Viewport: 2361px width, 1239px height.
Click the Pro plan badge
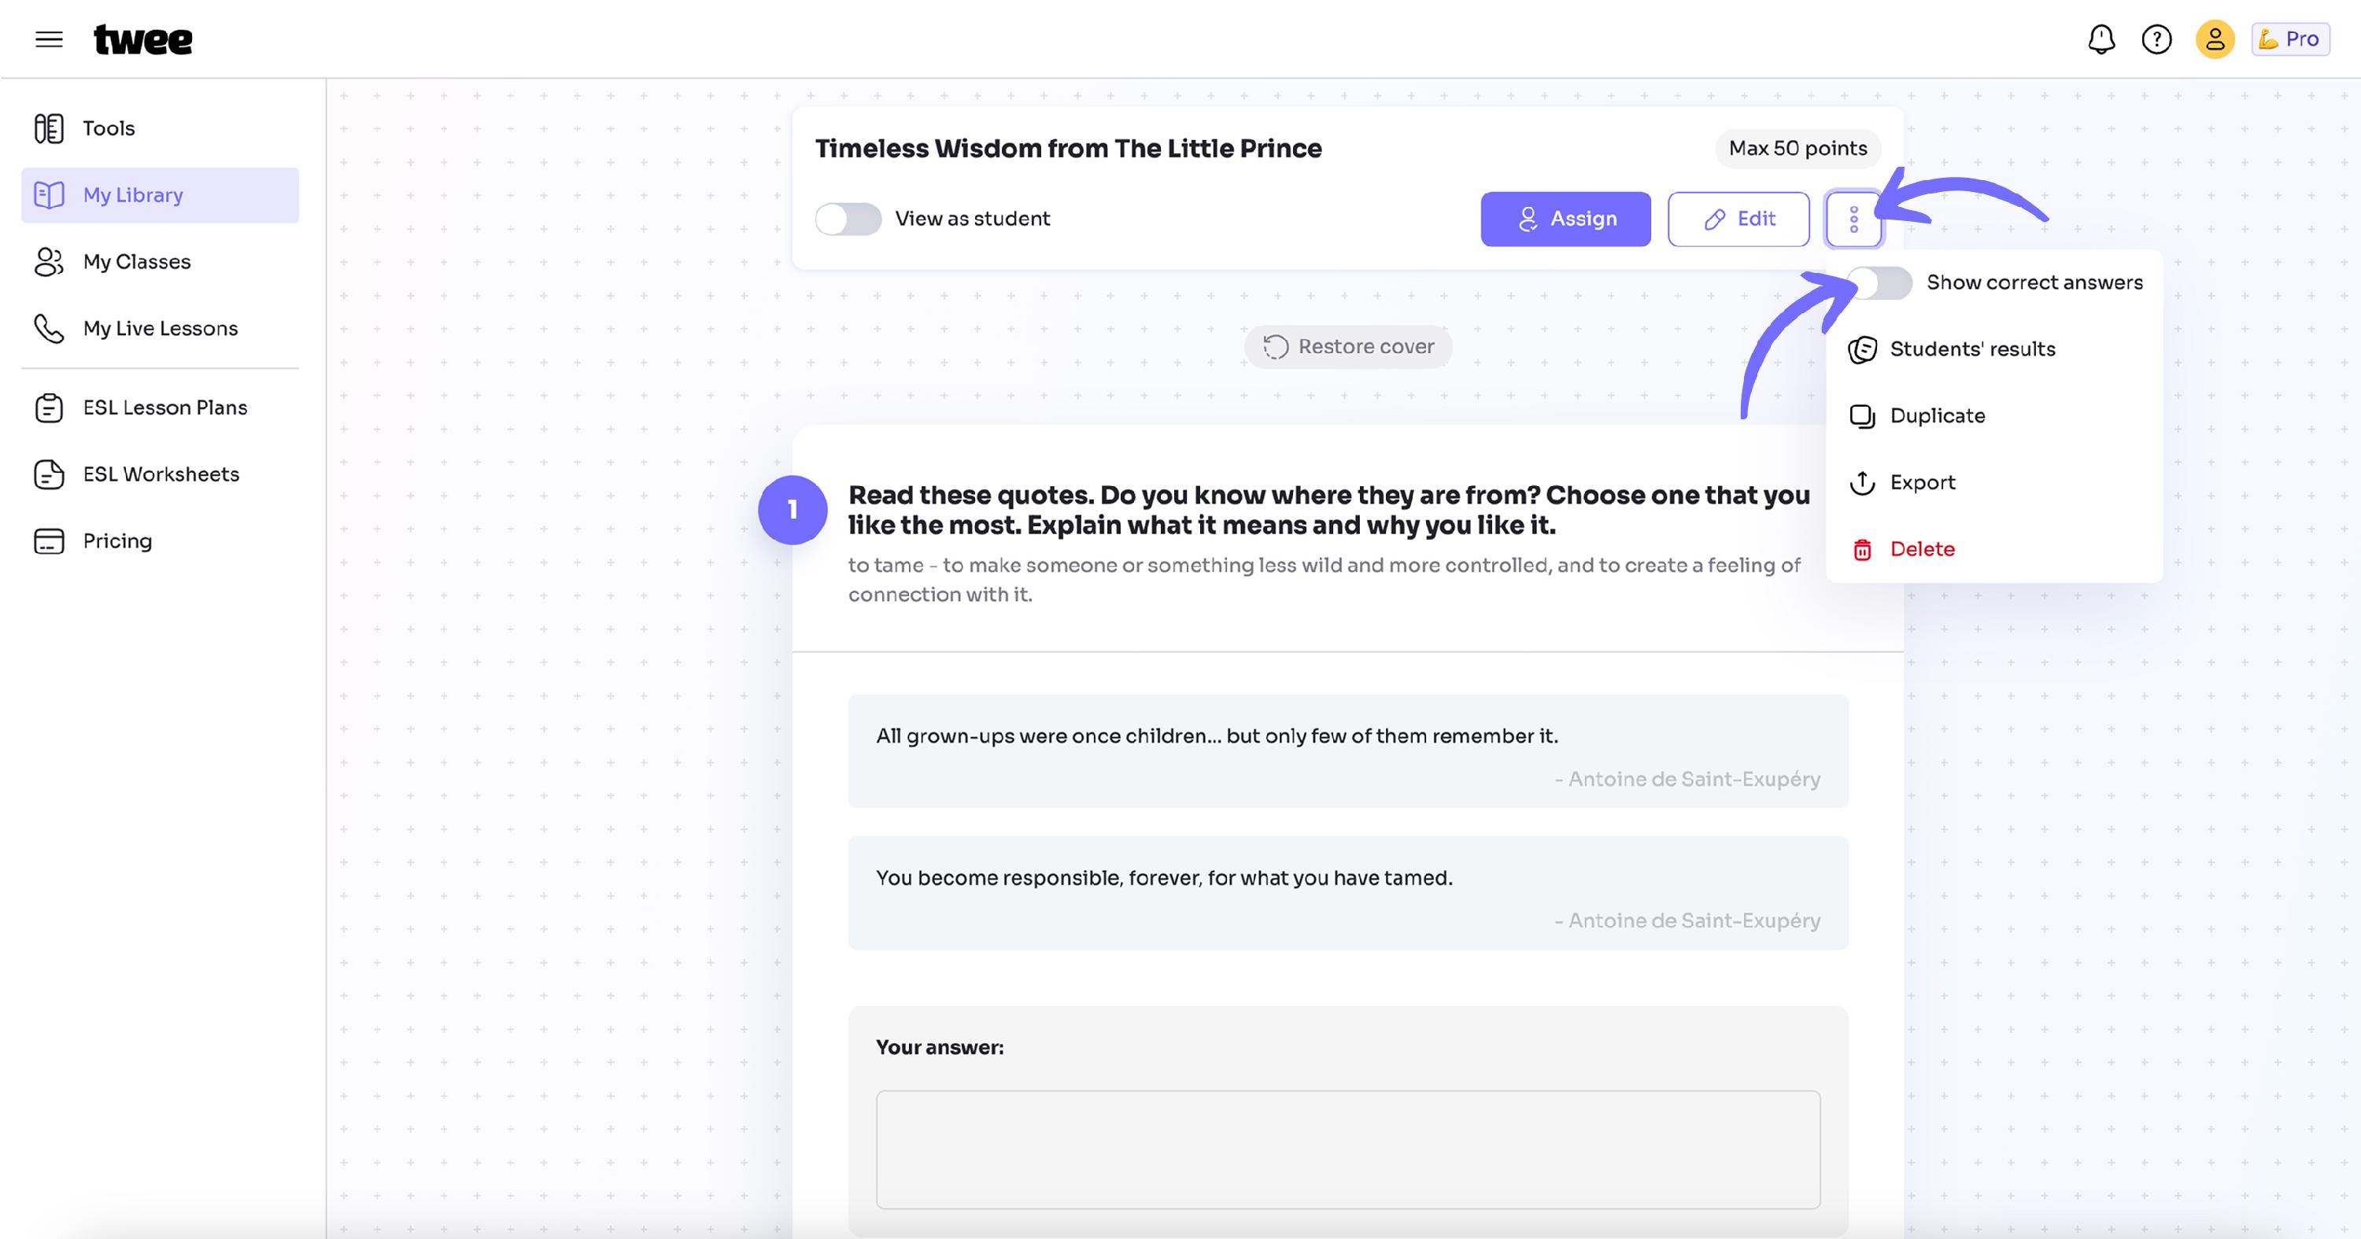click(2290, 39)
